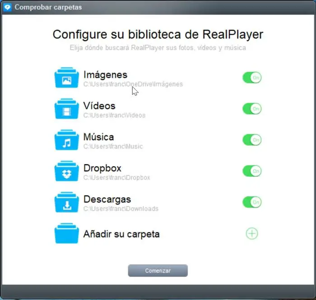
Task: Disable the Vídeos folder switch
Action: click(x=252, y=109)
